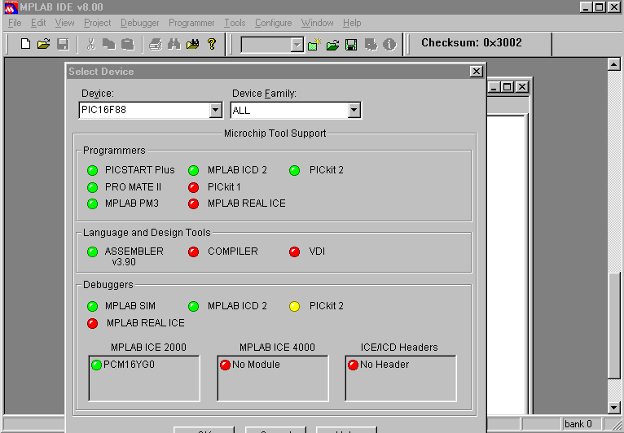
Task: Click the main scrollbar up arrow
Action: pos(614,64)
